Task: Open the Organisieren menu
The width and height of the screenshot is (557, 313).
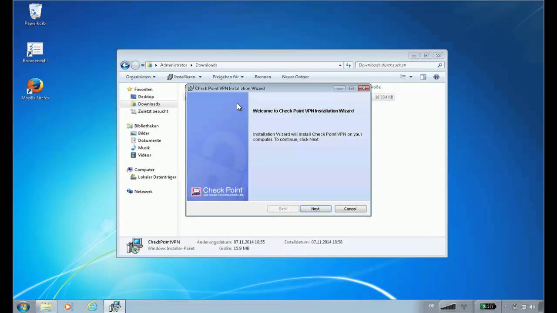Action: point(141,77)
